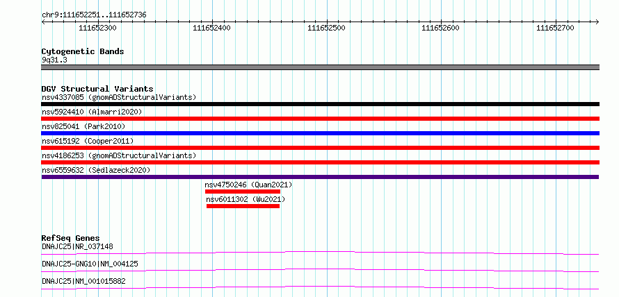619x297 pixels.
Task: Open DNAJC25|NR_037148 gene label
Action: click(77, 246)
